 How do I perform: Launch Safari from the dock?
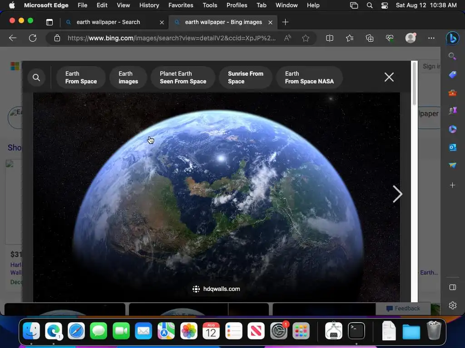click(76, 331)
